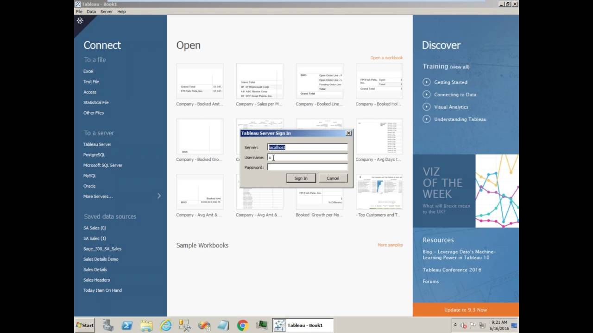Open Booked Growth per Mo workbook thumbnail

tap(319, 199)
